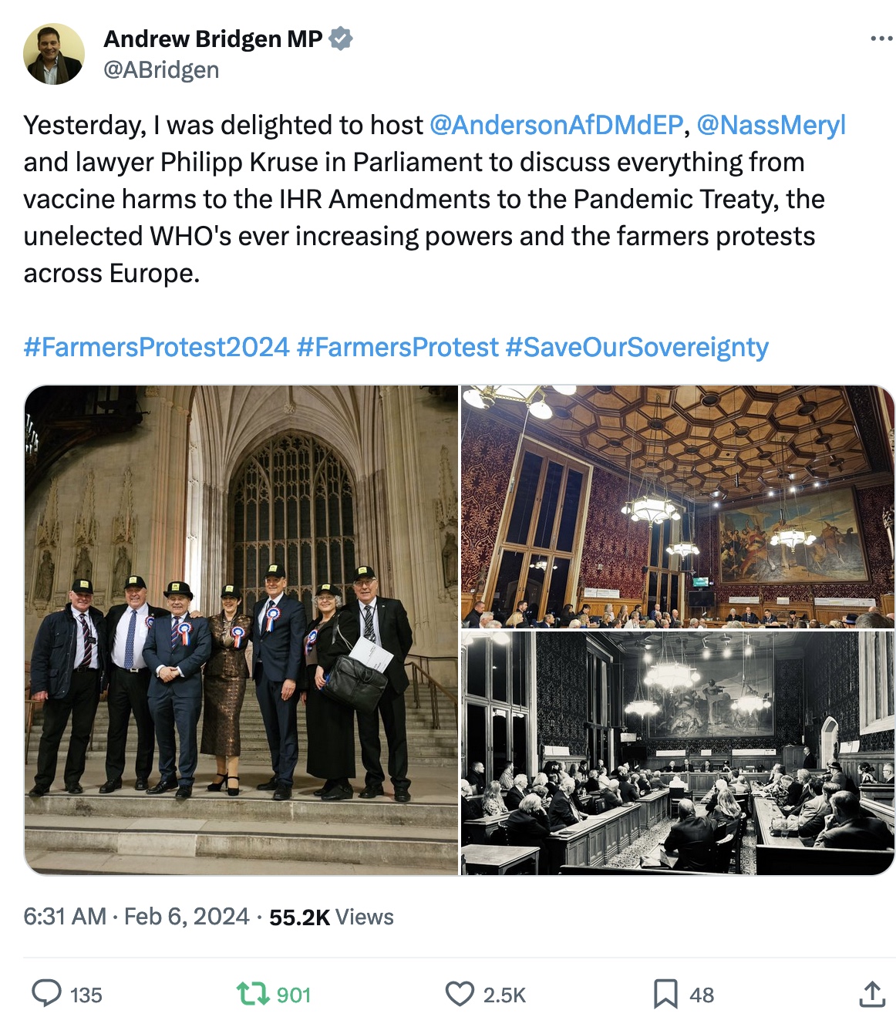This screenshot has width=896, height=1027.
Task: Open the black and white meeting photo
Action: [x=677, y=753]
